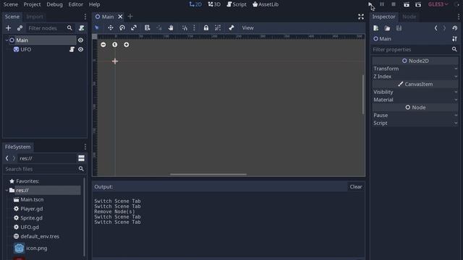Switch to the 3D workspace
The image size is (463, 260).
(x=214, y=4)
